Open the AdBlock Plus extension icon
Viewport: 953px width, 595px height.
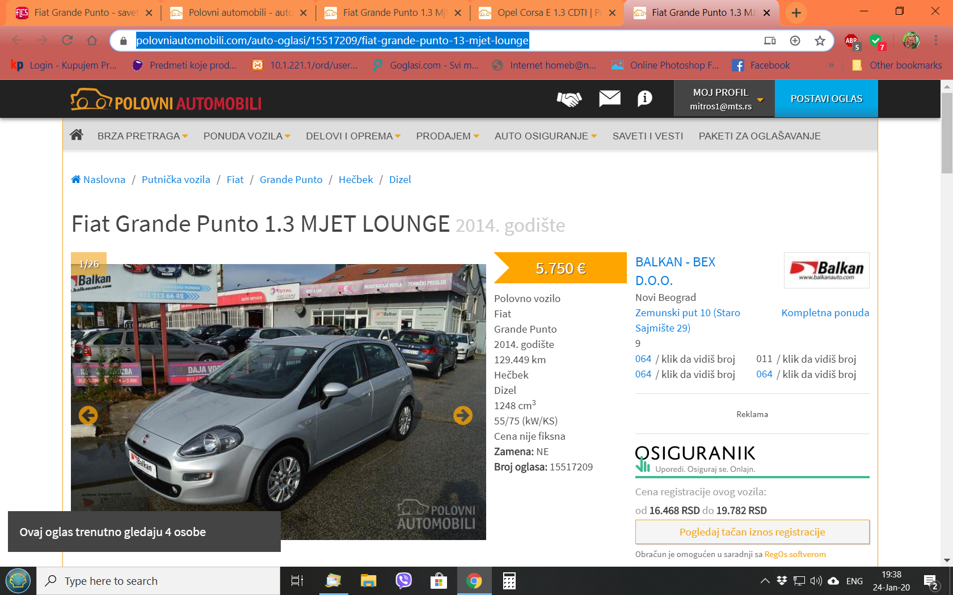[x=852, y=41]
